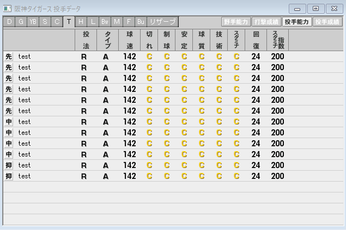
Task: Select the リザーブ tab
Action: click(x=163, y=22)
